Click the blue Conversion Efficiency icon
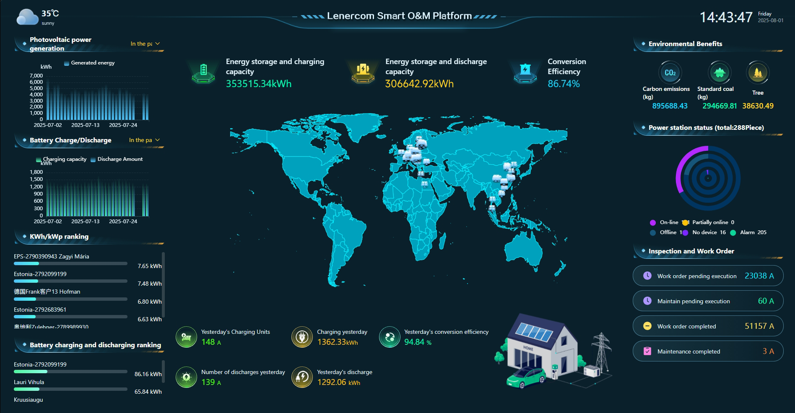This screenshot has width=795, height=413. coord(525,72)
